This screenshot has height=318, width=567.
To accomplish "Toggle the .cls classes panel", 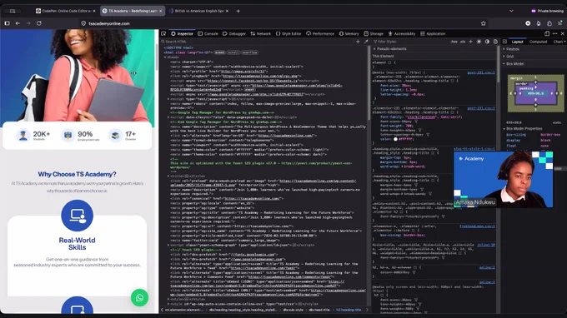I will click(x=463, y=42).
